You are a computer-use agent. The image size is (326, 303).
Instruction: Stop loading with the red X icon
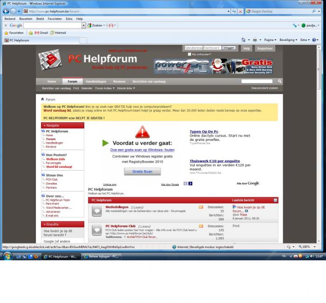[x=240, y=12]
